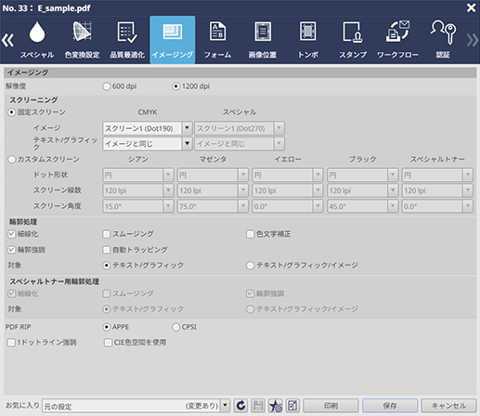
Task: Click the reload favorites refresh icon
Action: point(240,406)
